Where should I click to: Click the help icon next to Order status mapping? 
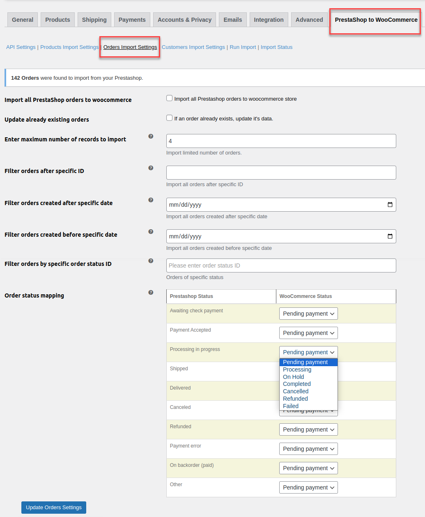click(x=151, y=292)
